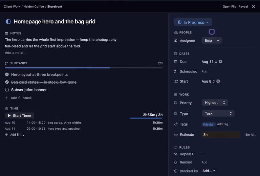This screenshot has width=260, height=176.
Task: Click the 1h20m duration value
Action: 157,123
